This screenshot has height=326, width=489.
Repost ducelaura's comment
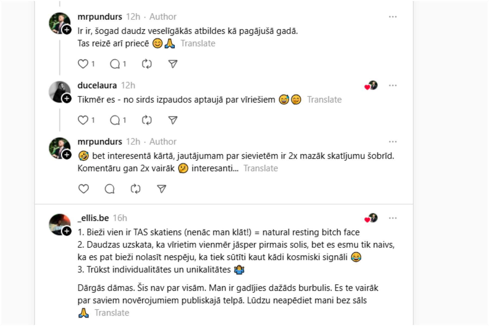(147, 120)
